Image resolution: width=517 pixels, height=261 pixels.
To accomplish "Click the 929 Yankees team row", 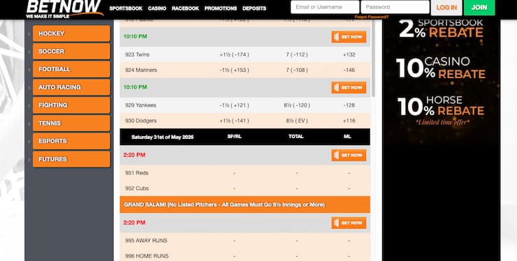I will click(x=245, y=105).
